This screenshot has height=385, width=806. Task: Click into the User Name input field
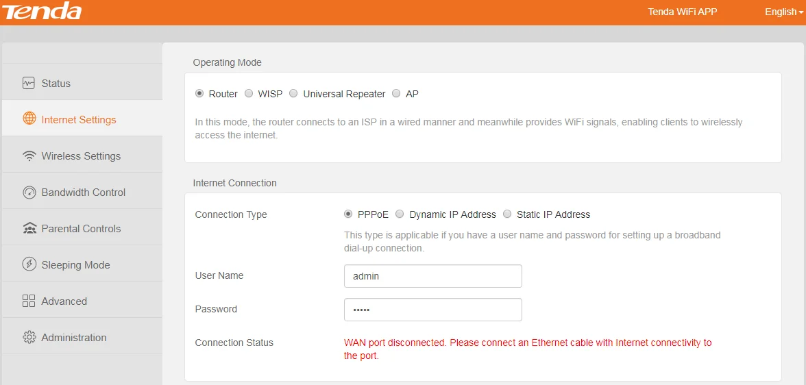(x=432, y=276)
